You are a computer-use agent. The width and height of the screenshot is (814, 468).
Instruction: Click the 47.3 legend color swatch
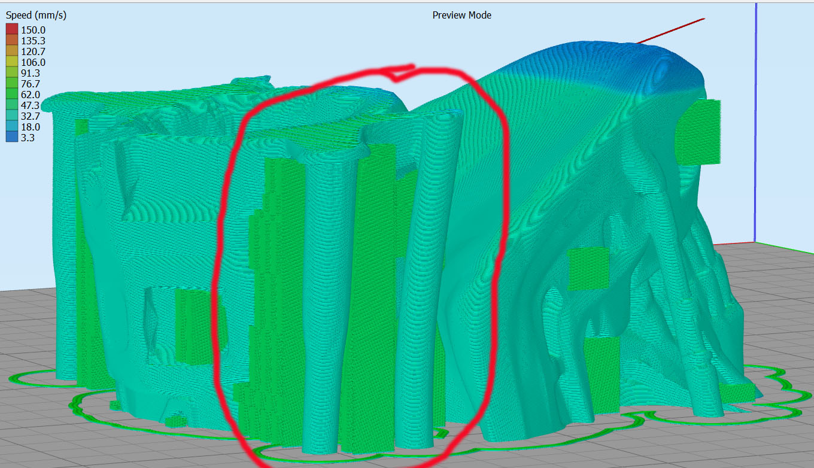pyautogui.click(x=12, y=105)
